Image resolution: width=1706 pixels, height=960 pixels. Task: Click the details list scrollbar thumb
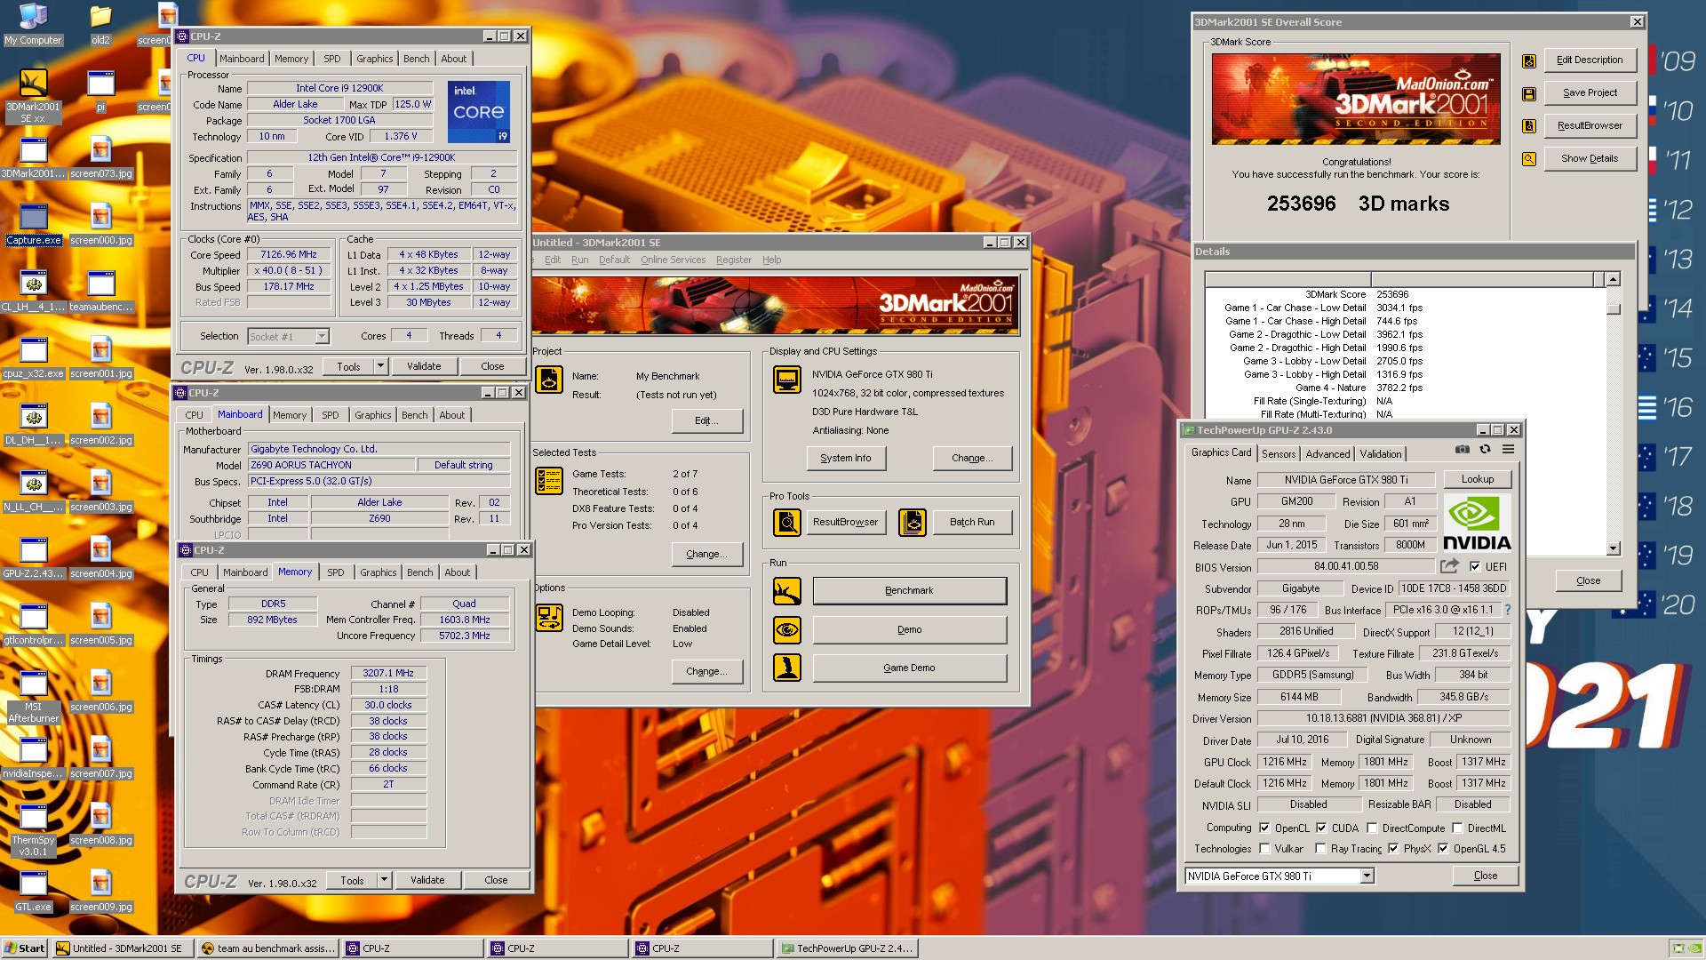click(x=1613, y=309)
